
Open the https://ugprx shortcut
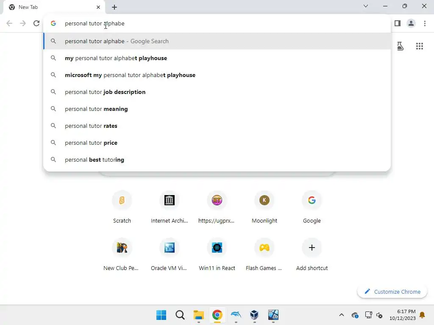tap(217, 207)
